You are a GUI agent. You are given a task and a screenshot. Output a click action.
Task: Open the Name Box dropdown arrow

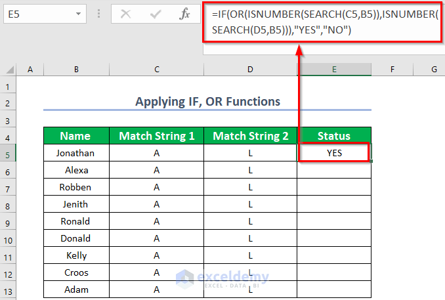[x=78, y=14]
